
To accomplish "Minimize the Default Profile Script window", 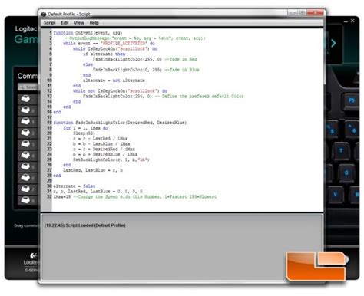I will point(293,12).
